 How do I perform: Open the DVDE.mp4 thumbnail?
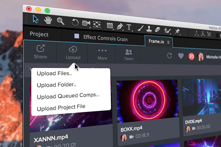point(202,97)
